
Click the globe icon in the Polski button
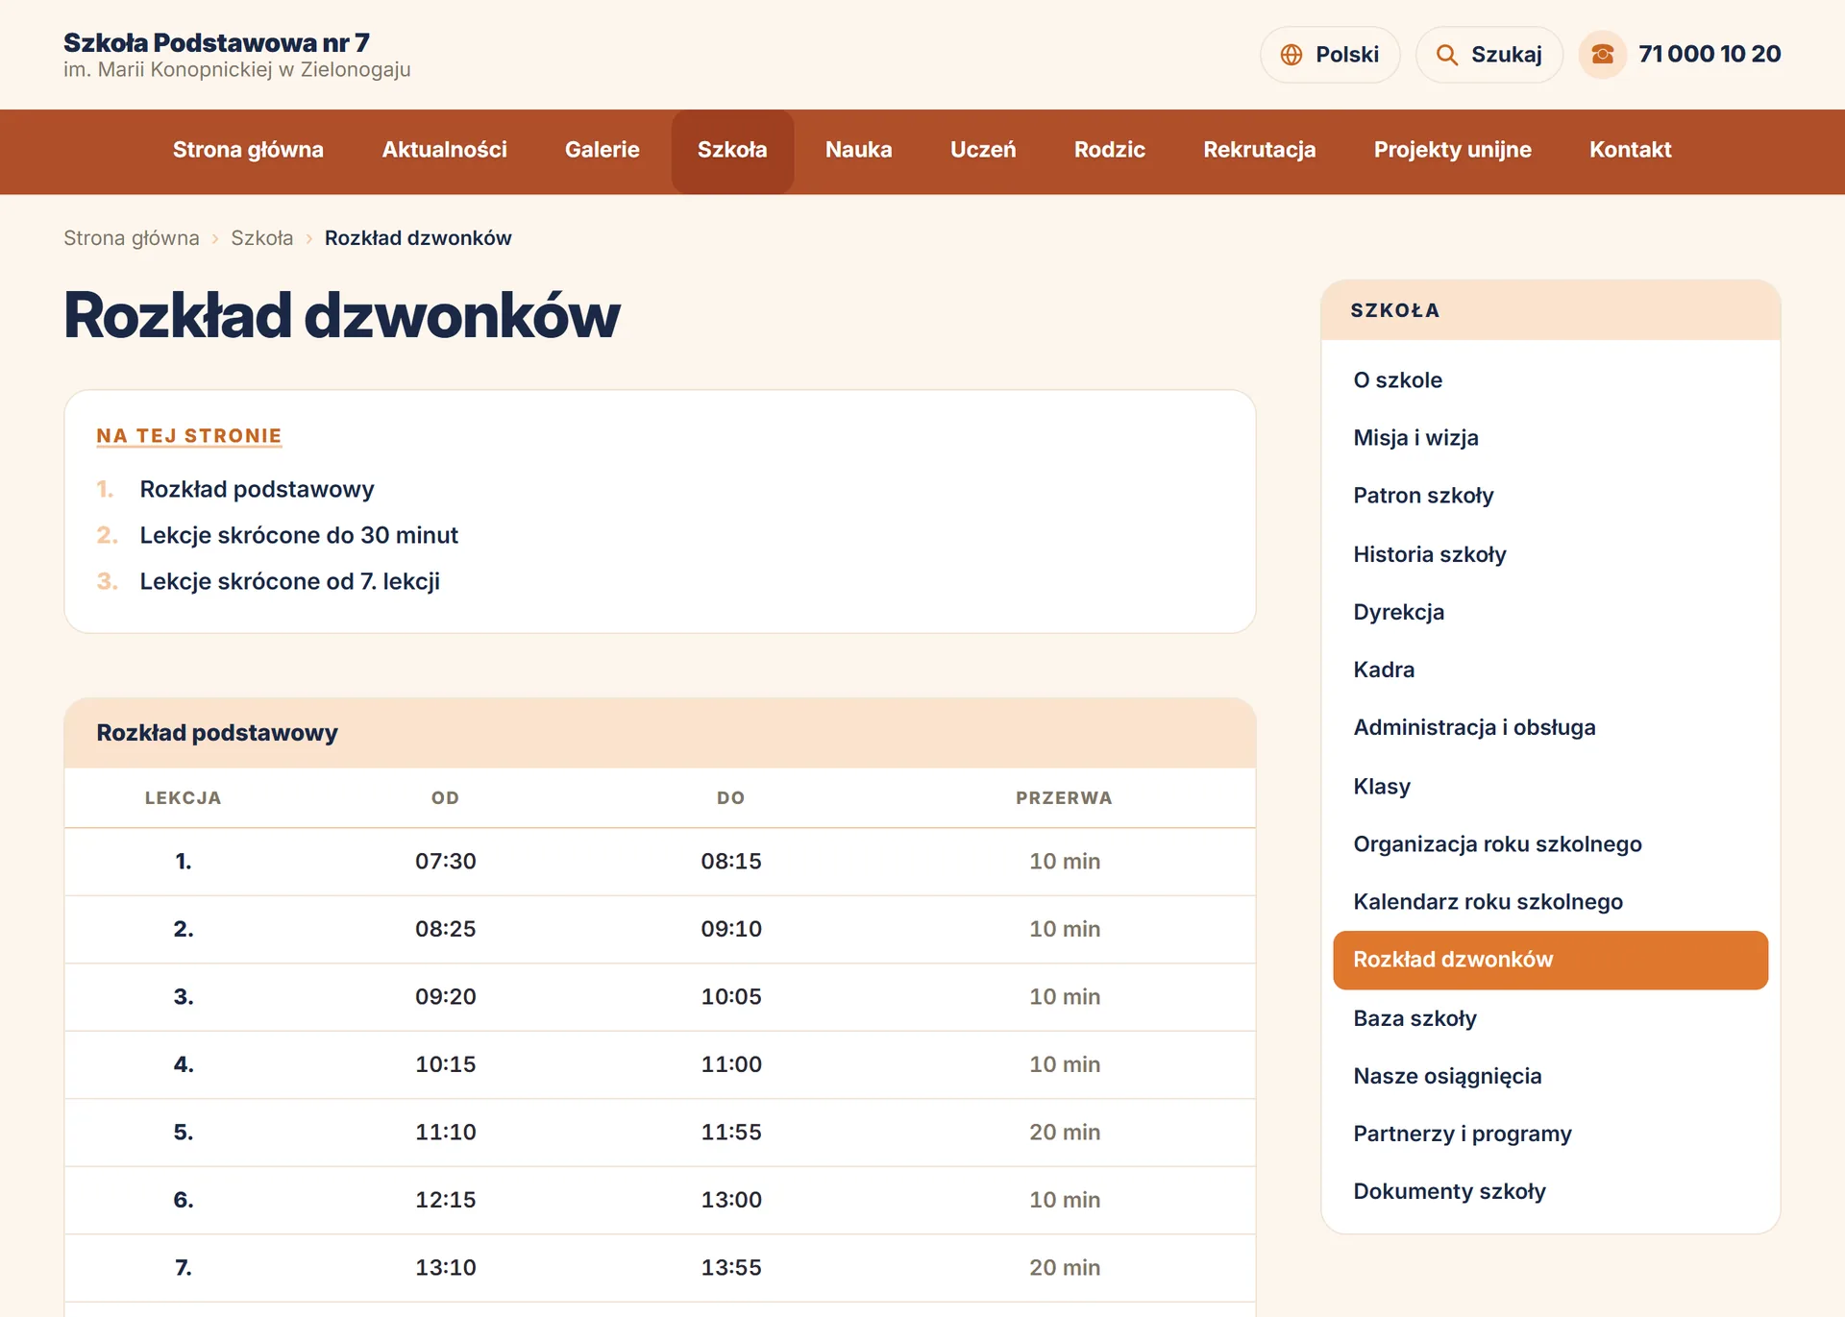(1291, 55)
